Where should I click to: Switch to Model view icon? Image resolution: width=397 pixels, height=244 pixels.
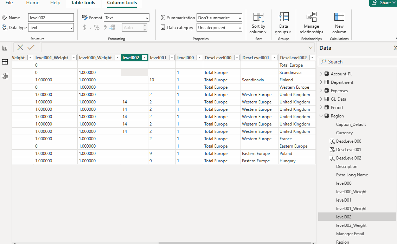coord(5,76)
